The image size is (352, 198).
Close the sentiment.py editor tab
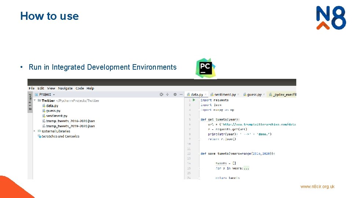(x=238, y=95)
